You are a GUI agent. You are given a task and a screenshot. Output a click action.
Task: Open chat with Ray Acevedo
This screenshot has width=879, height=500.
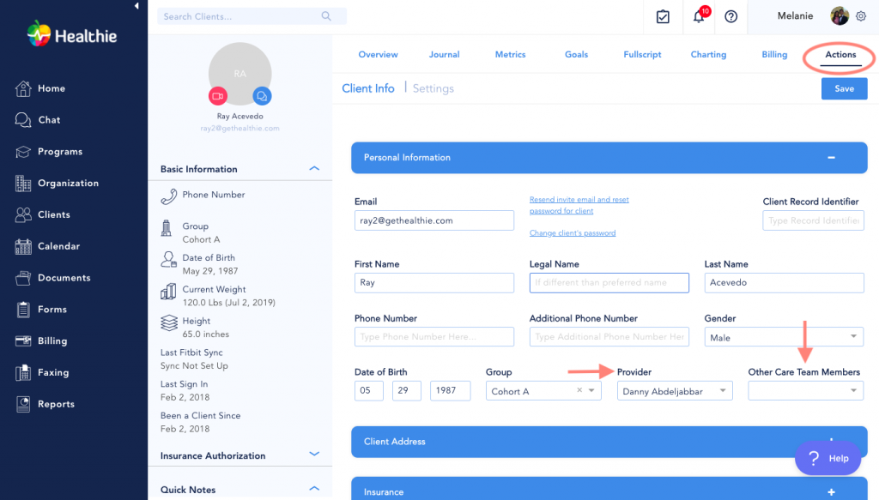[262, 95]
